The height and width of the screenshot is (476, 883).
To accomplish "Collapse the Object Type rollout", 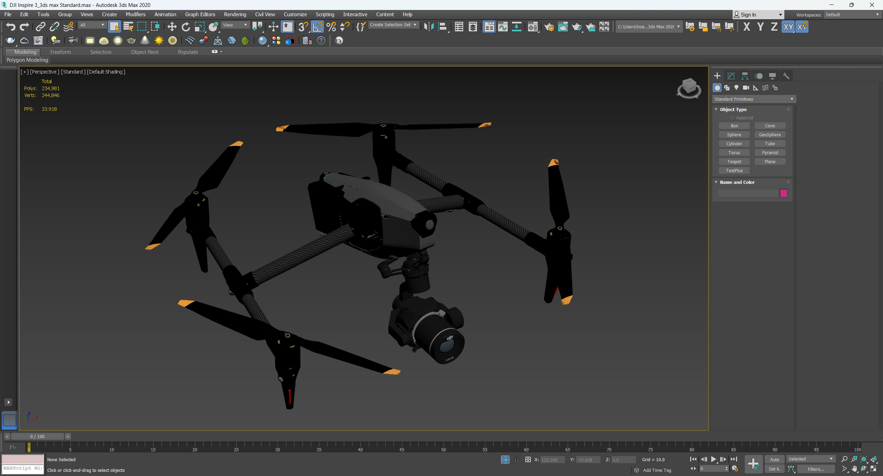I will pyautogui.click(x=716, y=109).
